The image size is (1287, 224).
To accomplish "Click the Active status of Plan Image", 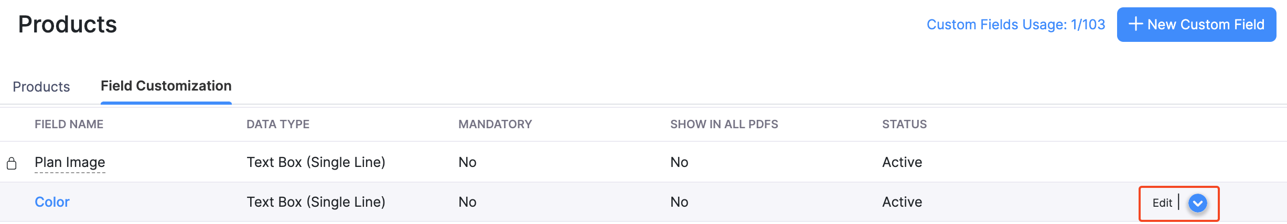I will tap(902, 162).
